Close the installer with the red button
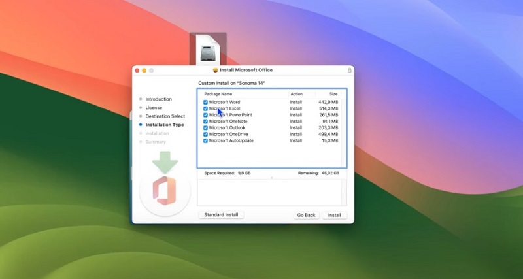The height and width of the screenshot is (279, 523). (137, 71)
